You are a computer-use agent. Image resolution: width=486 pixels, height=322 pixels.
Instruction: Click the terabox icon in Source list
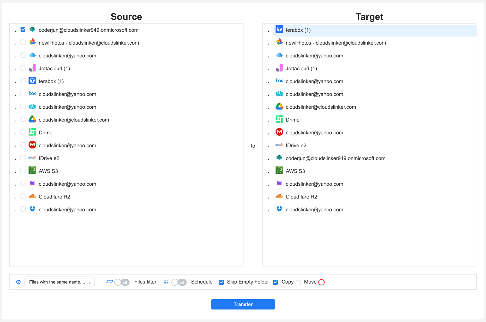(32, 80)
